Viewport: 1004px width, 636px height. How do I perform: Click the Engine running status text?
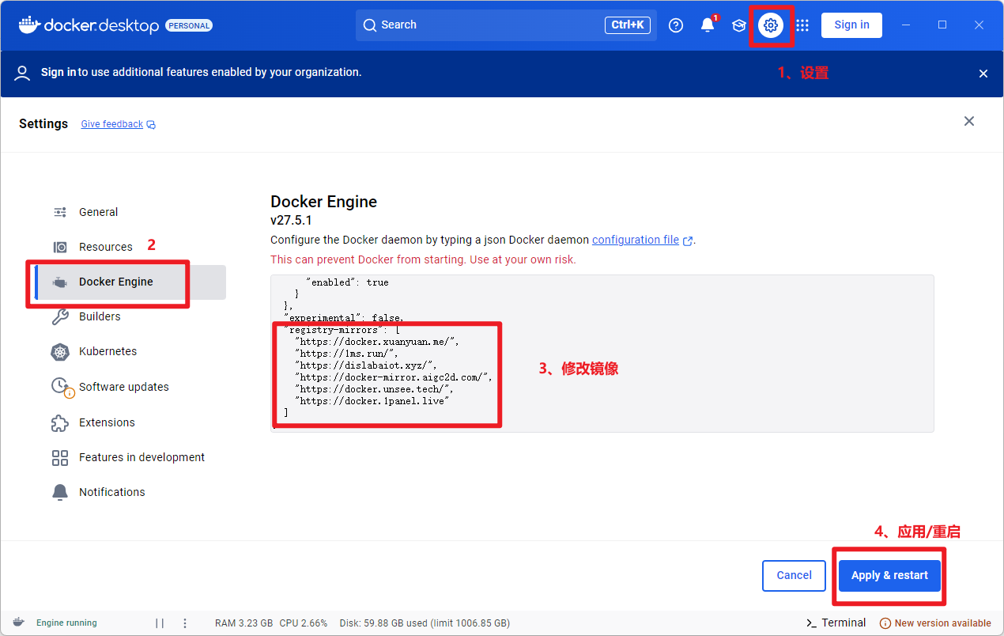click(x=66, y=623)
